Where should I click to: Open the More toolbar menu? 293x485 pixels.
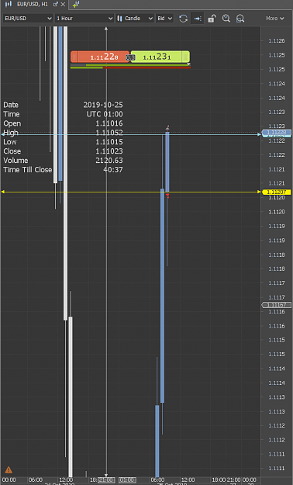tap(274, 19)
